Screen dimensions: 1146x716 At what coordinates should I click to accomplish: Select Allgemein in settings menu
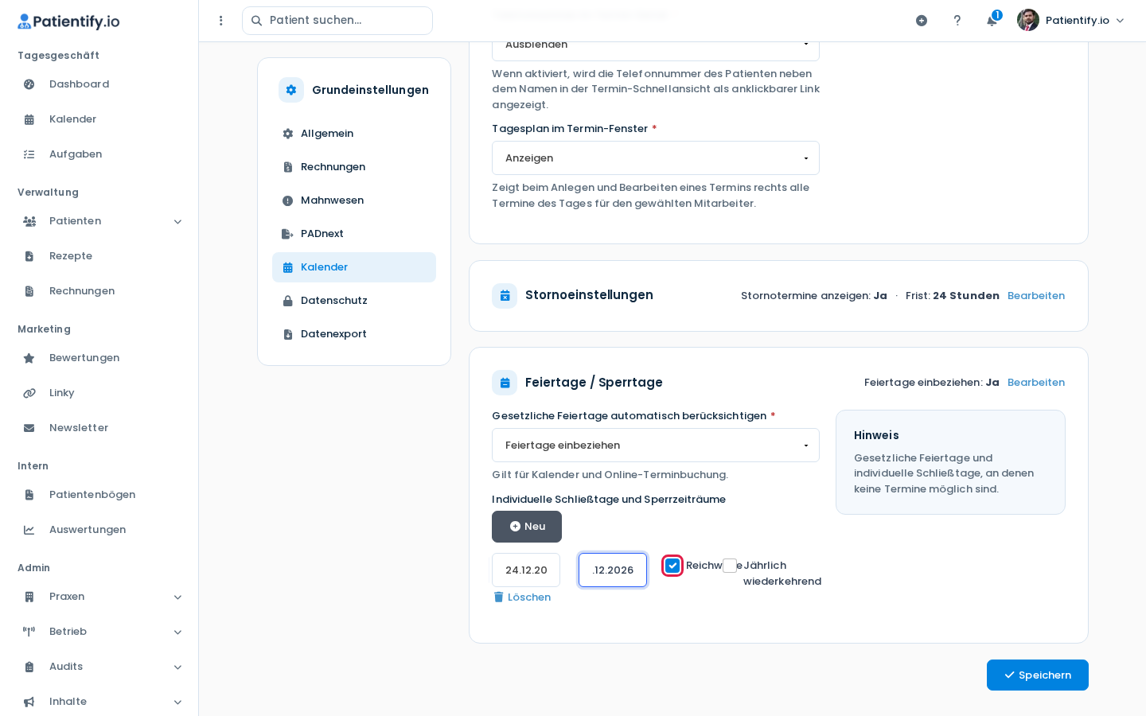pyautogui.click(x=354, y=134)
